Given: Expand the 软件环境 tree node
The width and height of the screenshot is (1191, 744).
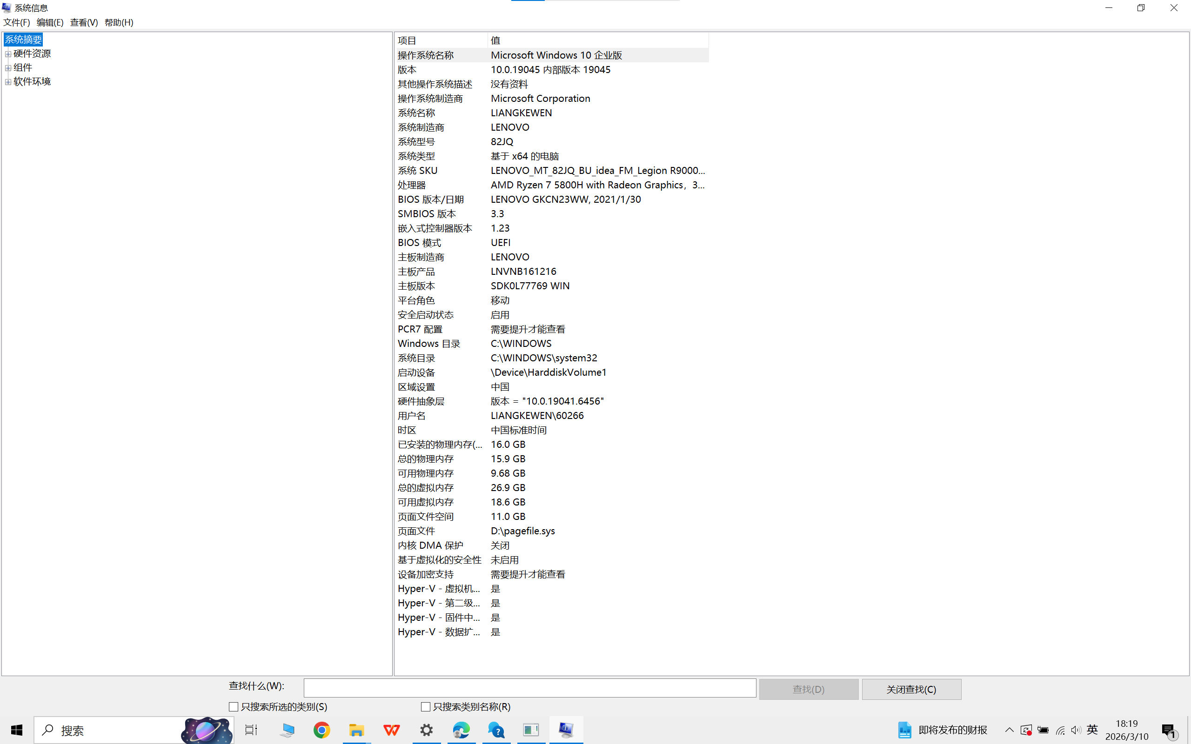Looking at the screenshot, I should (8, 82).
